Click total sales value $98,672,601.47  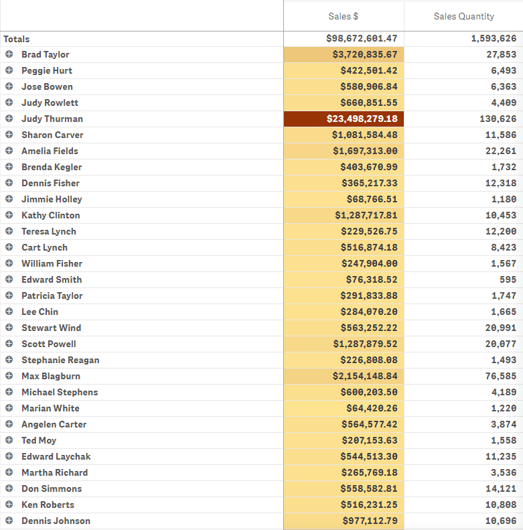point(362,38)
